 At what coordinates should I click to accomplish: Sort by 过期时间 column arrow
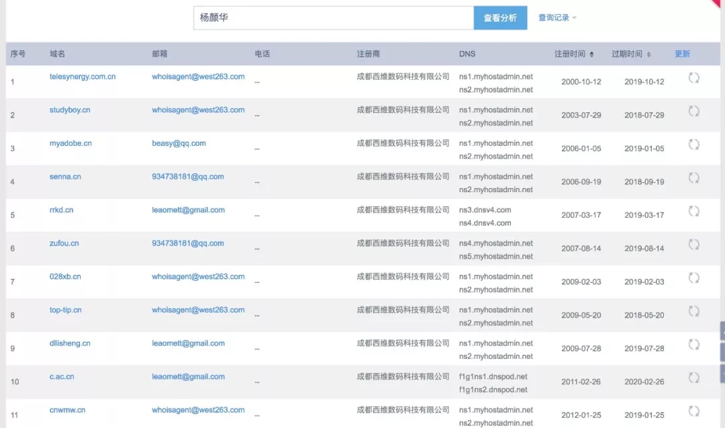[648, 54]
